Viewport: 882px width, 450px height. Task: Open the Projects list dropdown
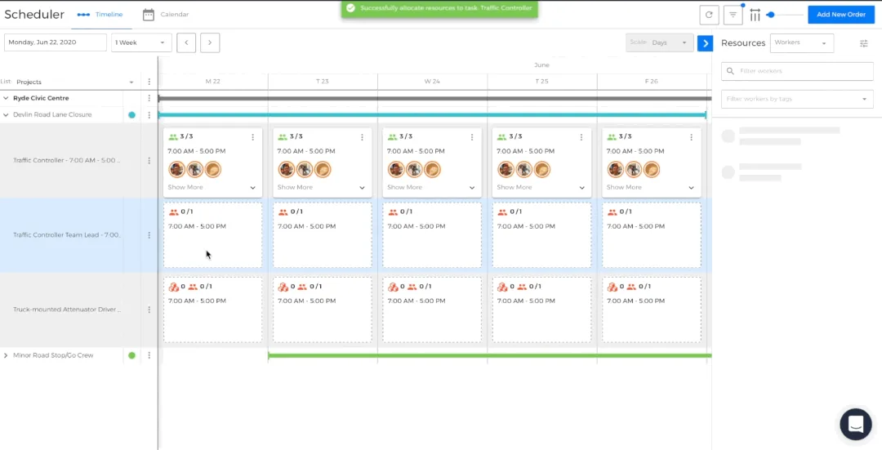[x=75, y=82]
